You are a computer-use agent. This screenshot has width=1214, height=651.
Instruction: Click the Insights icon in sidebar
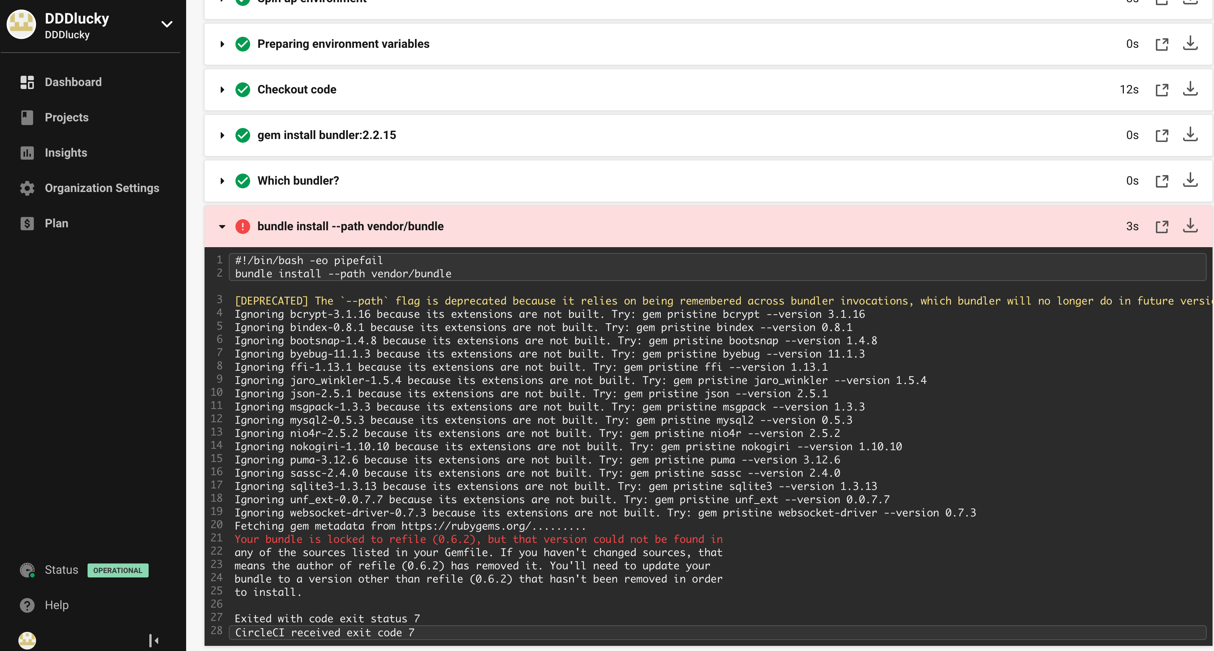point(26,153)
